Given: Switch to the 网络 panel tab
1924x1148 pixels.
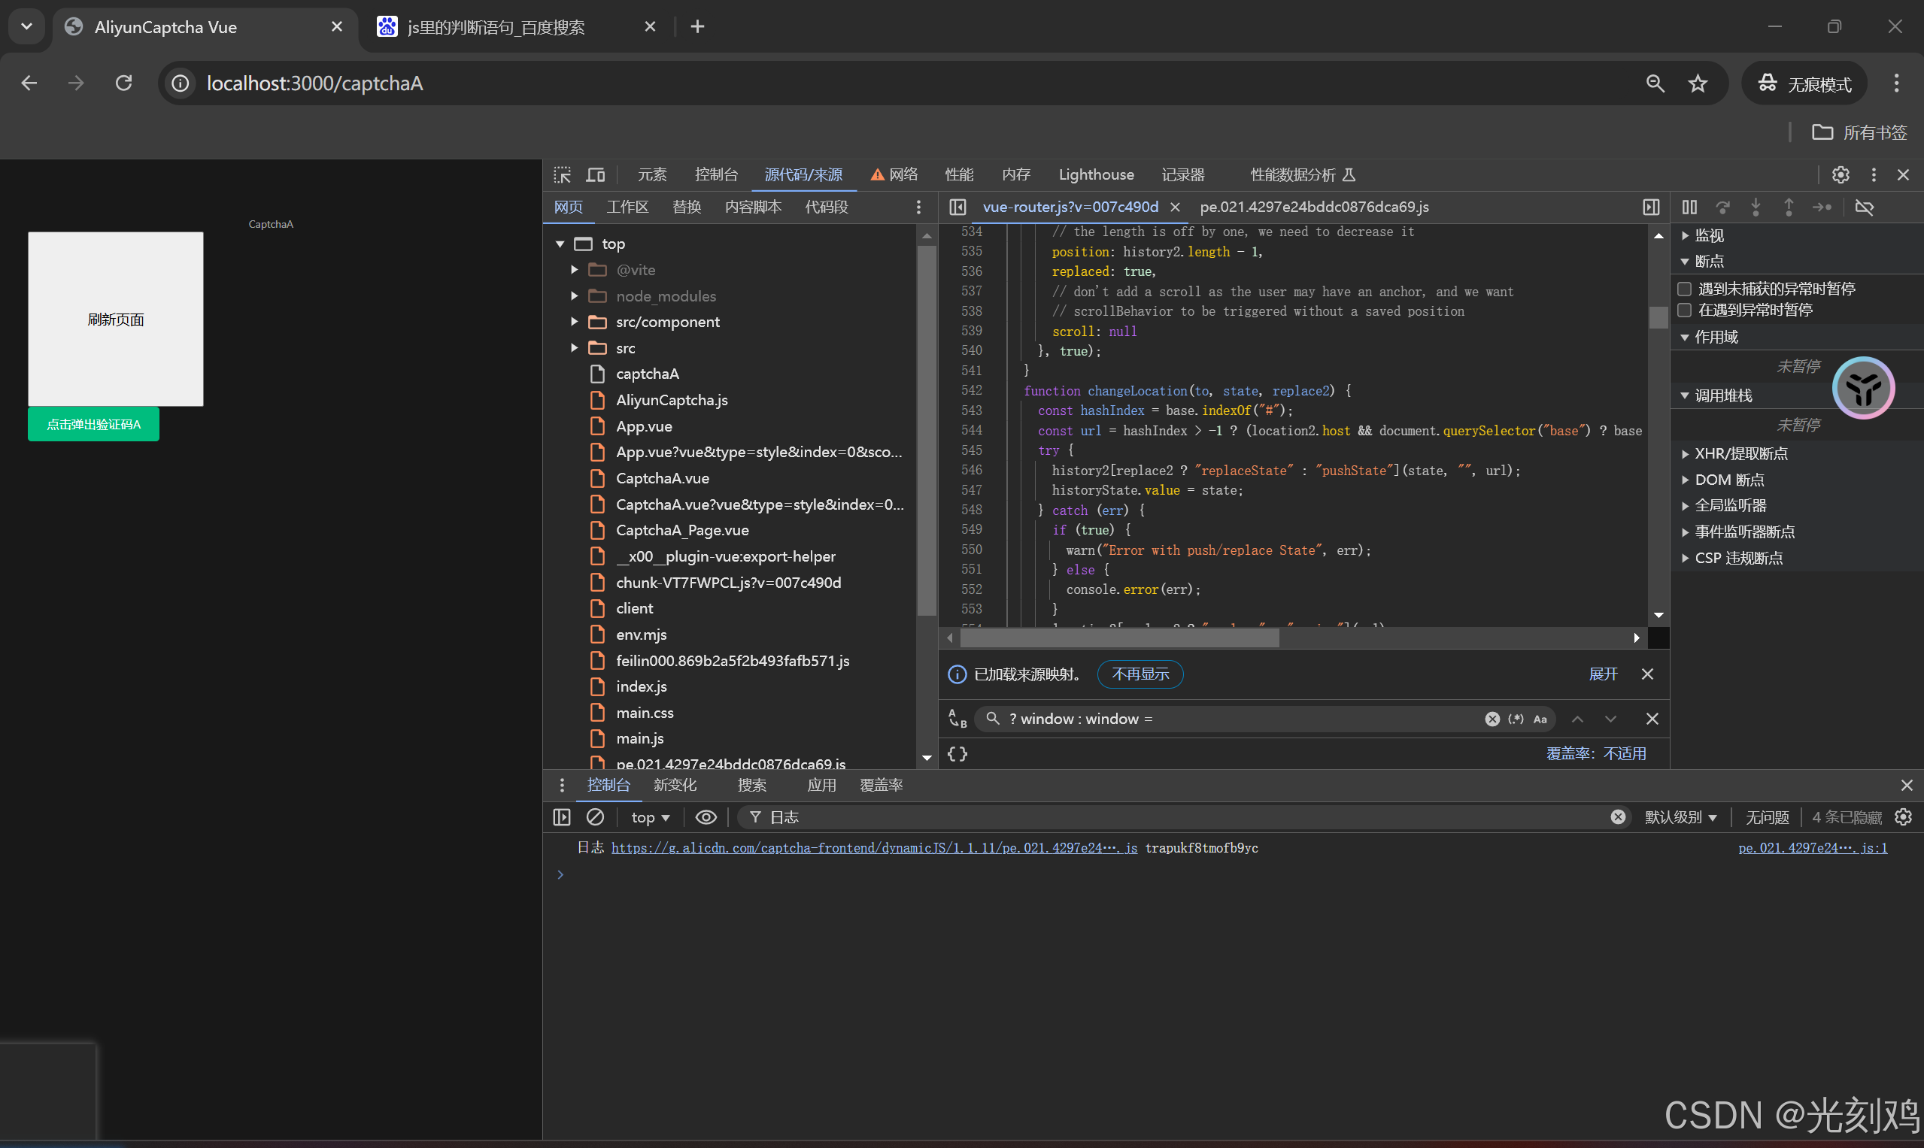Looking at the screenshot, I should (894, 175).
